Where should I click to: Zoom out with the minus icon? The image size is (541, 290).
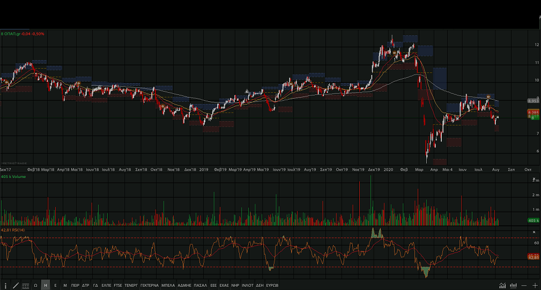click(x=524, y=286)
